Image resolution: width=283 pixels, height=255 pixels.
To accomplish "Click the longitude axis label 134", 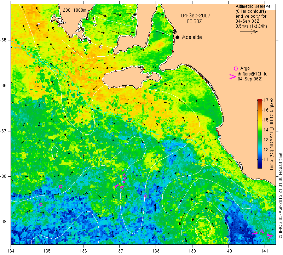I will [x=11, y=251].
